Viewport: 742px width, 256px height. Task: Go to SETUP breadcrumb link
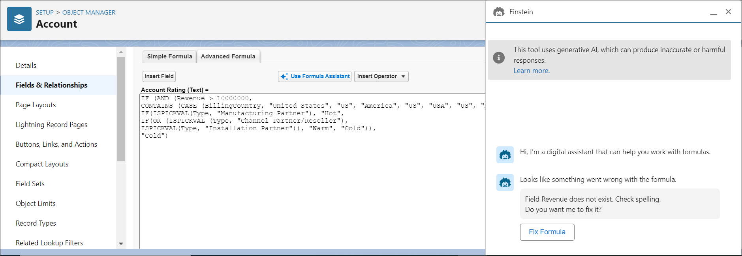(x=45, y=13)
